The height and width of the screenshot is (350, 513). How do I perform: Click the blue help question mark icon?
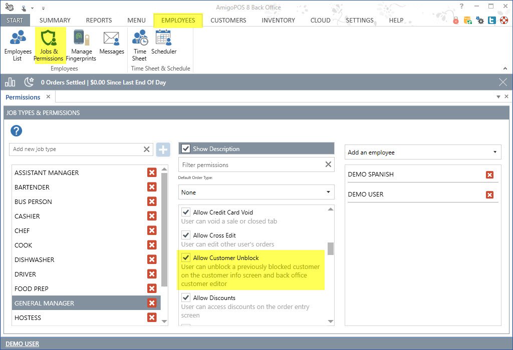pyautogui.click(x=17, y=131)
